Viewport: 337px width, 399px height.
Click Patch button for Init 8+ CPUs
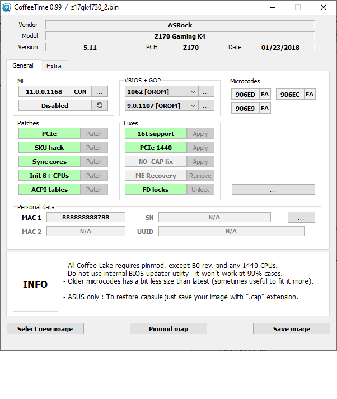click(x=94, y=175)
